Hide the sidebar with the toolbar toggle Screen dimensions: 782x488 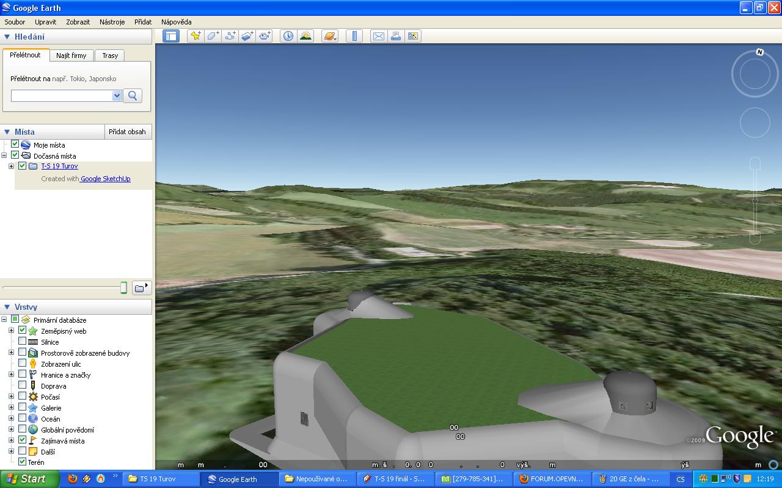(x=171, y=36)
